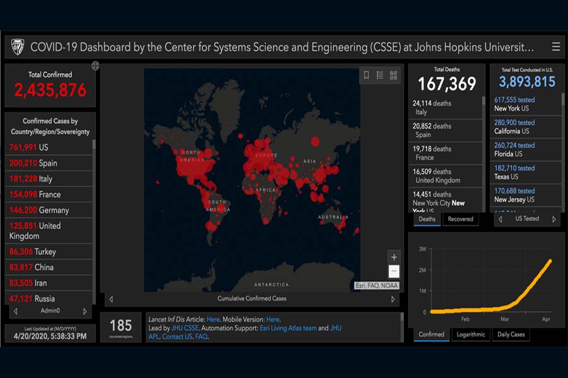Select Russia in the country list
This screenshot has height=378, width=568.
pyautogui.click(x=49, y=299)
